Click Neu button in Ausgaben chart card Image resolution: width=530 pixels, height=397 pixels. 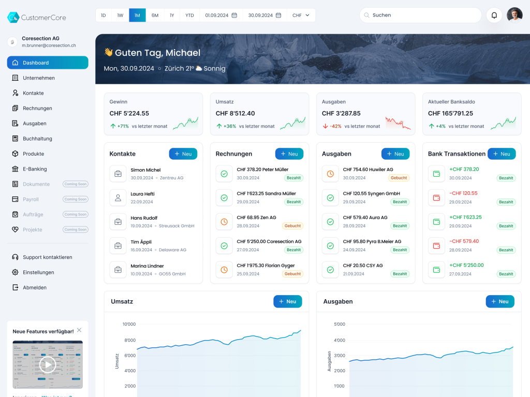(x=500, y=301)
